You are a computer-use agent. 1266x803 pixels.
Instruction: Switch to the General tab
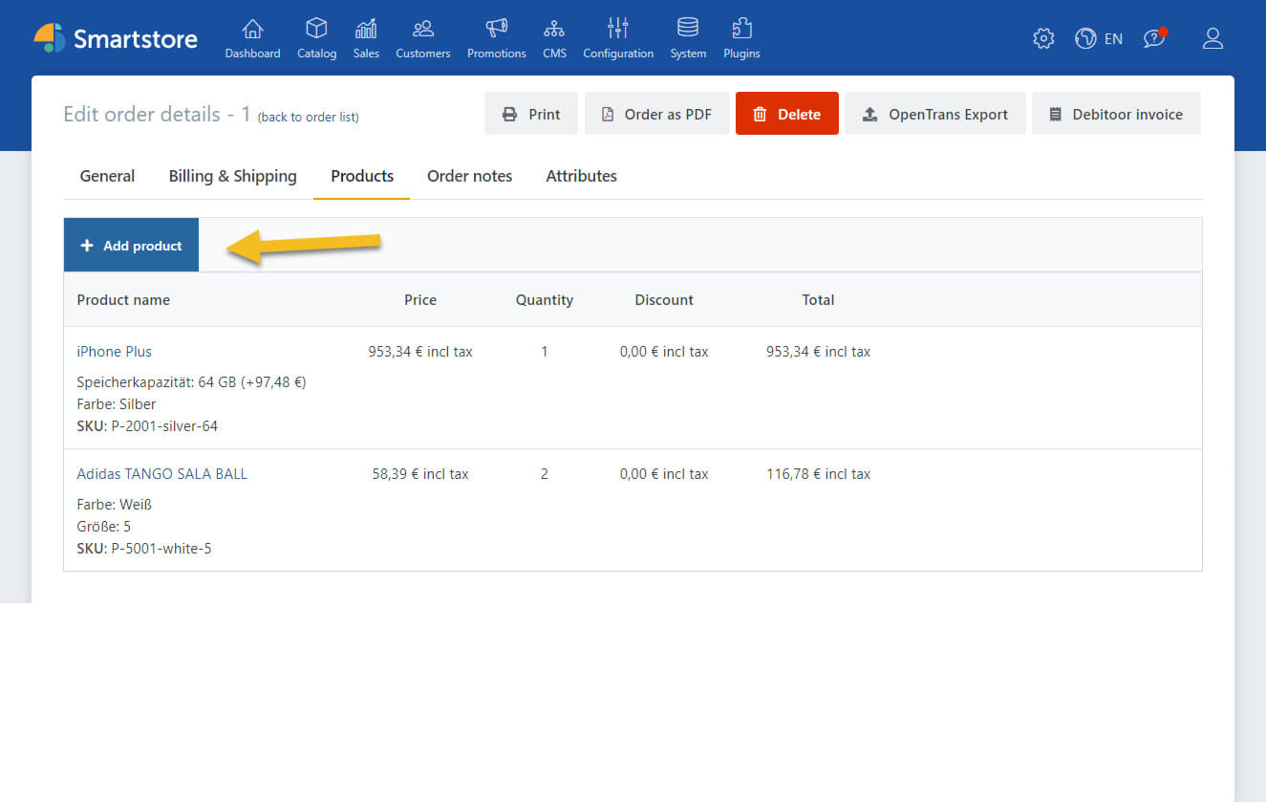tap(107, 176)
